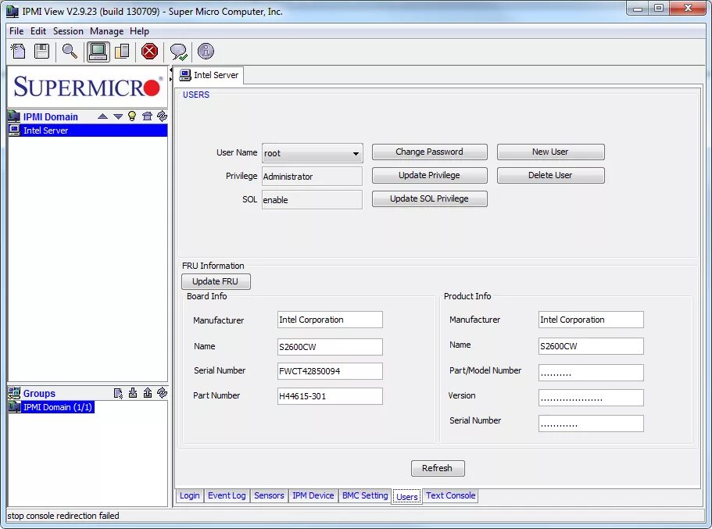Toggle the monitor view toolbar button
The width and height of the screenshot is (712, 529).
click(98, 52)
